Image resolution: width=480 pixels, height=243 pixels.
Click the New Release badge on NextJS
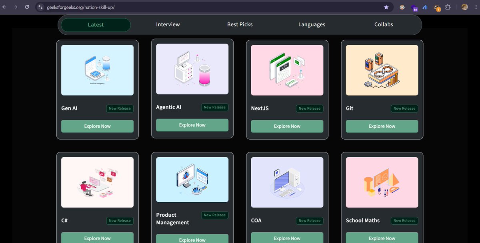pyautogui.click(x=310, y=108)
